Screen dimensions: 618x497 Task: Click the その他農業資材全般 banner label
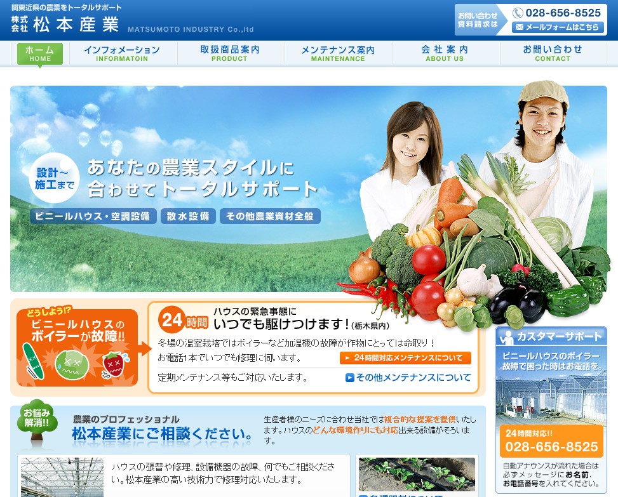pyautogui.click(x=270, y=216)
